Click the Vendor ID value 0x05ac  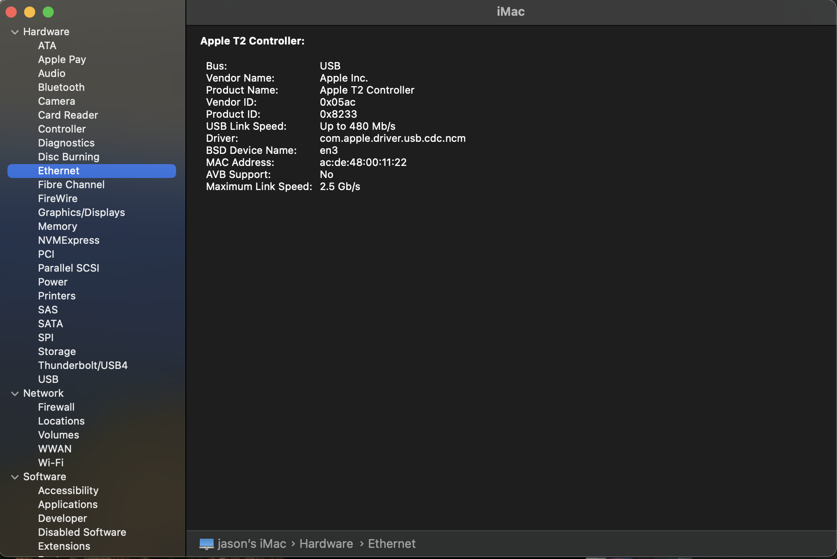[x=338, y=102]
